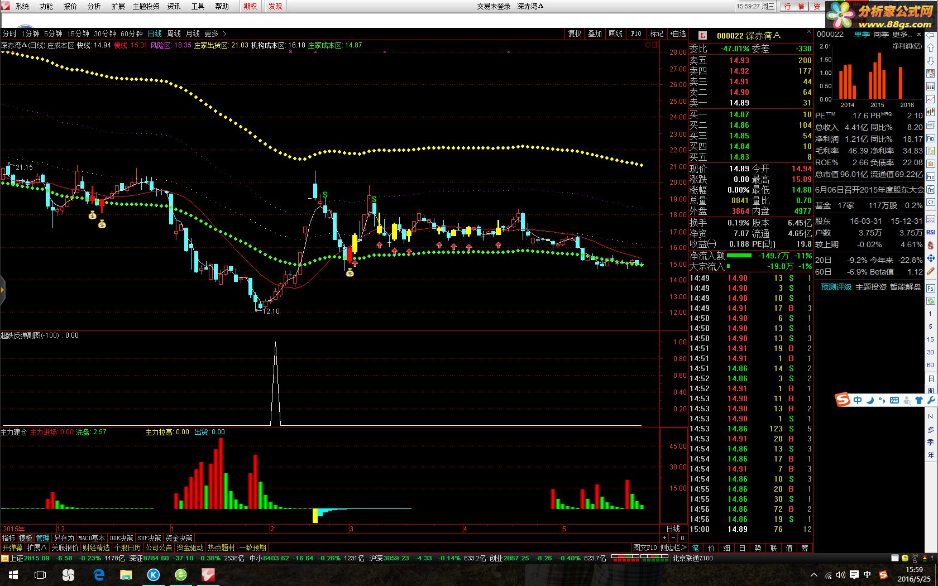Click the 复权 button

(575, 34)
